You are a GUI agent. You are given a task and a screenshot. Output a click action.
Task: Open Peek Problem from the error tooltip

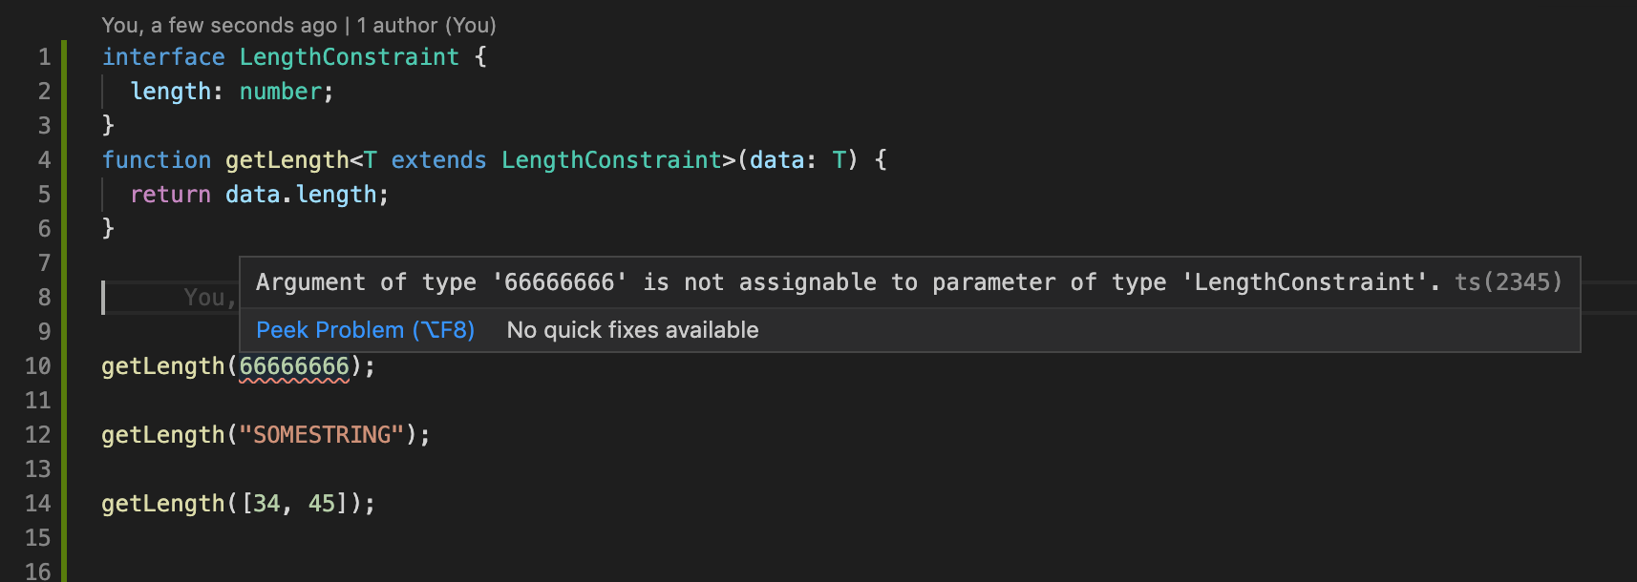coord(365,329)
